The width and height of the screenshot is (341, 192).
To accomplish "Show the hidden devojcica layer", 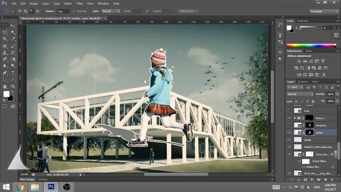I will 289,125.
